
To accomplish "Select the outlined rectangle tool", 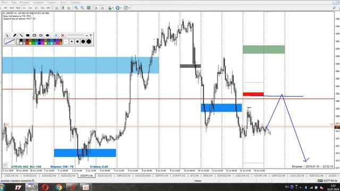I will (34, 36).
